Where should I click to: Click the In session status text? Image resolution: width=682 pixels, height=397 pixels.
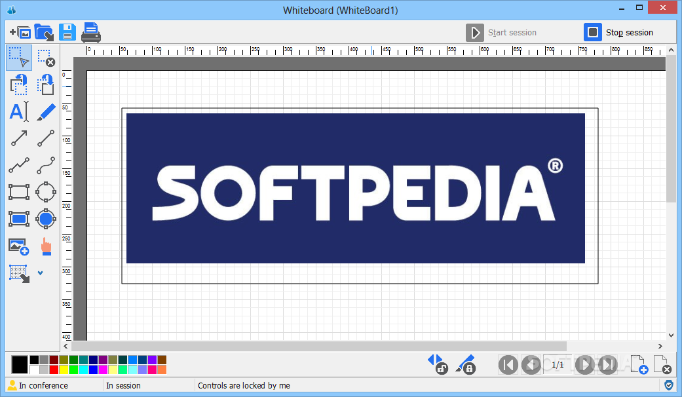(x=124, y=385)
